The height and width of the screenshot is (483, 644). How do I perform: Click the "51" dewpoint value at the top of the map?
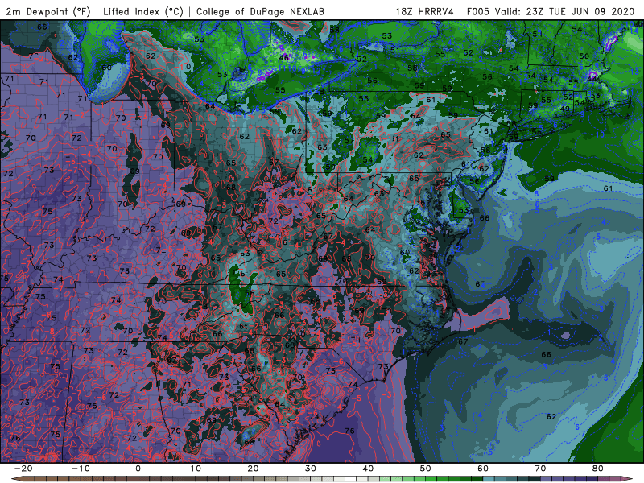[395, 50]
